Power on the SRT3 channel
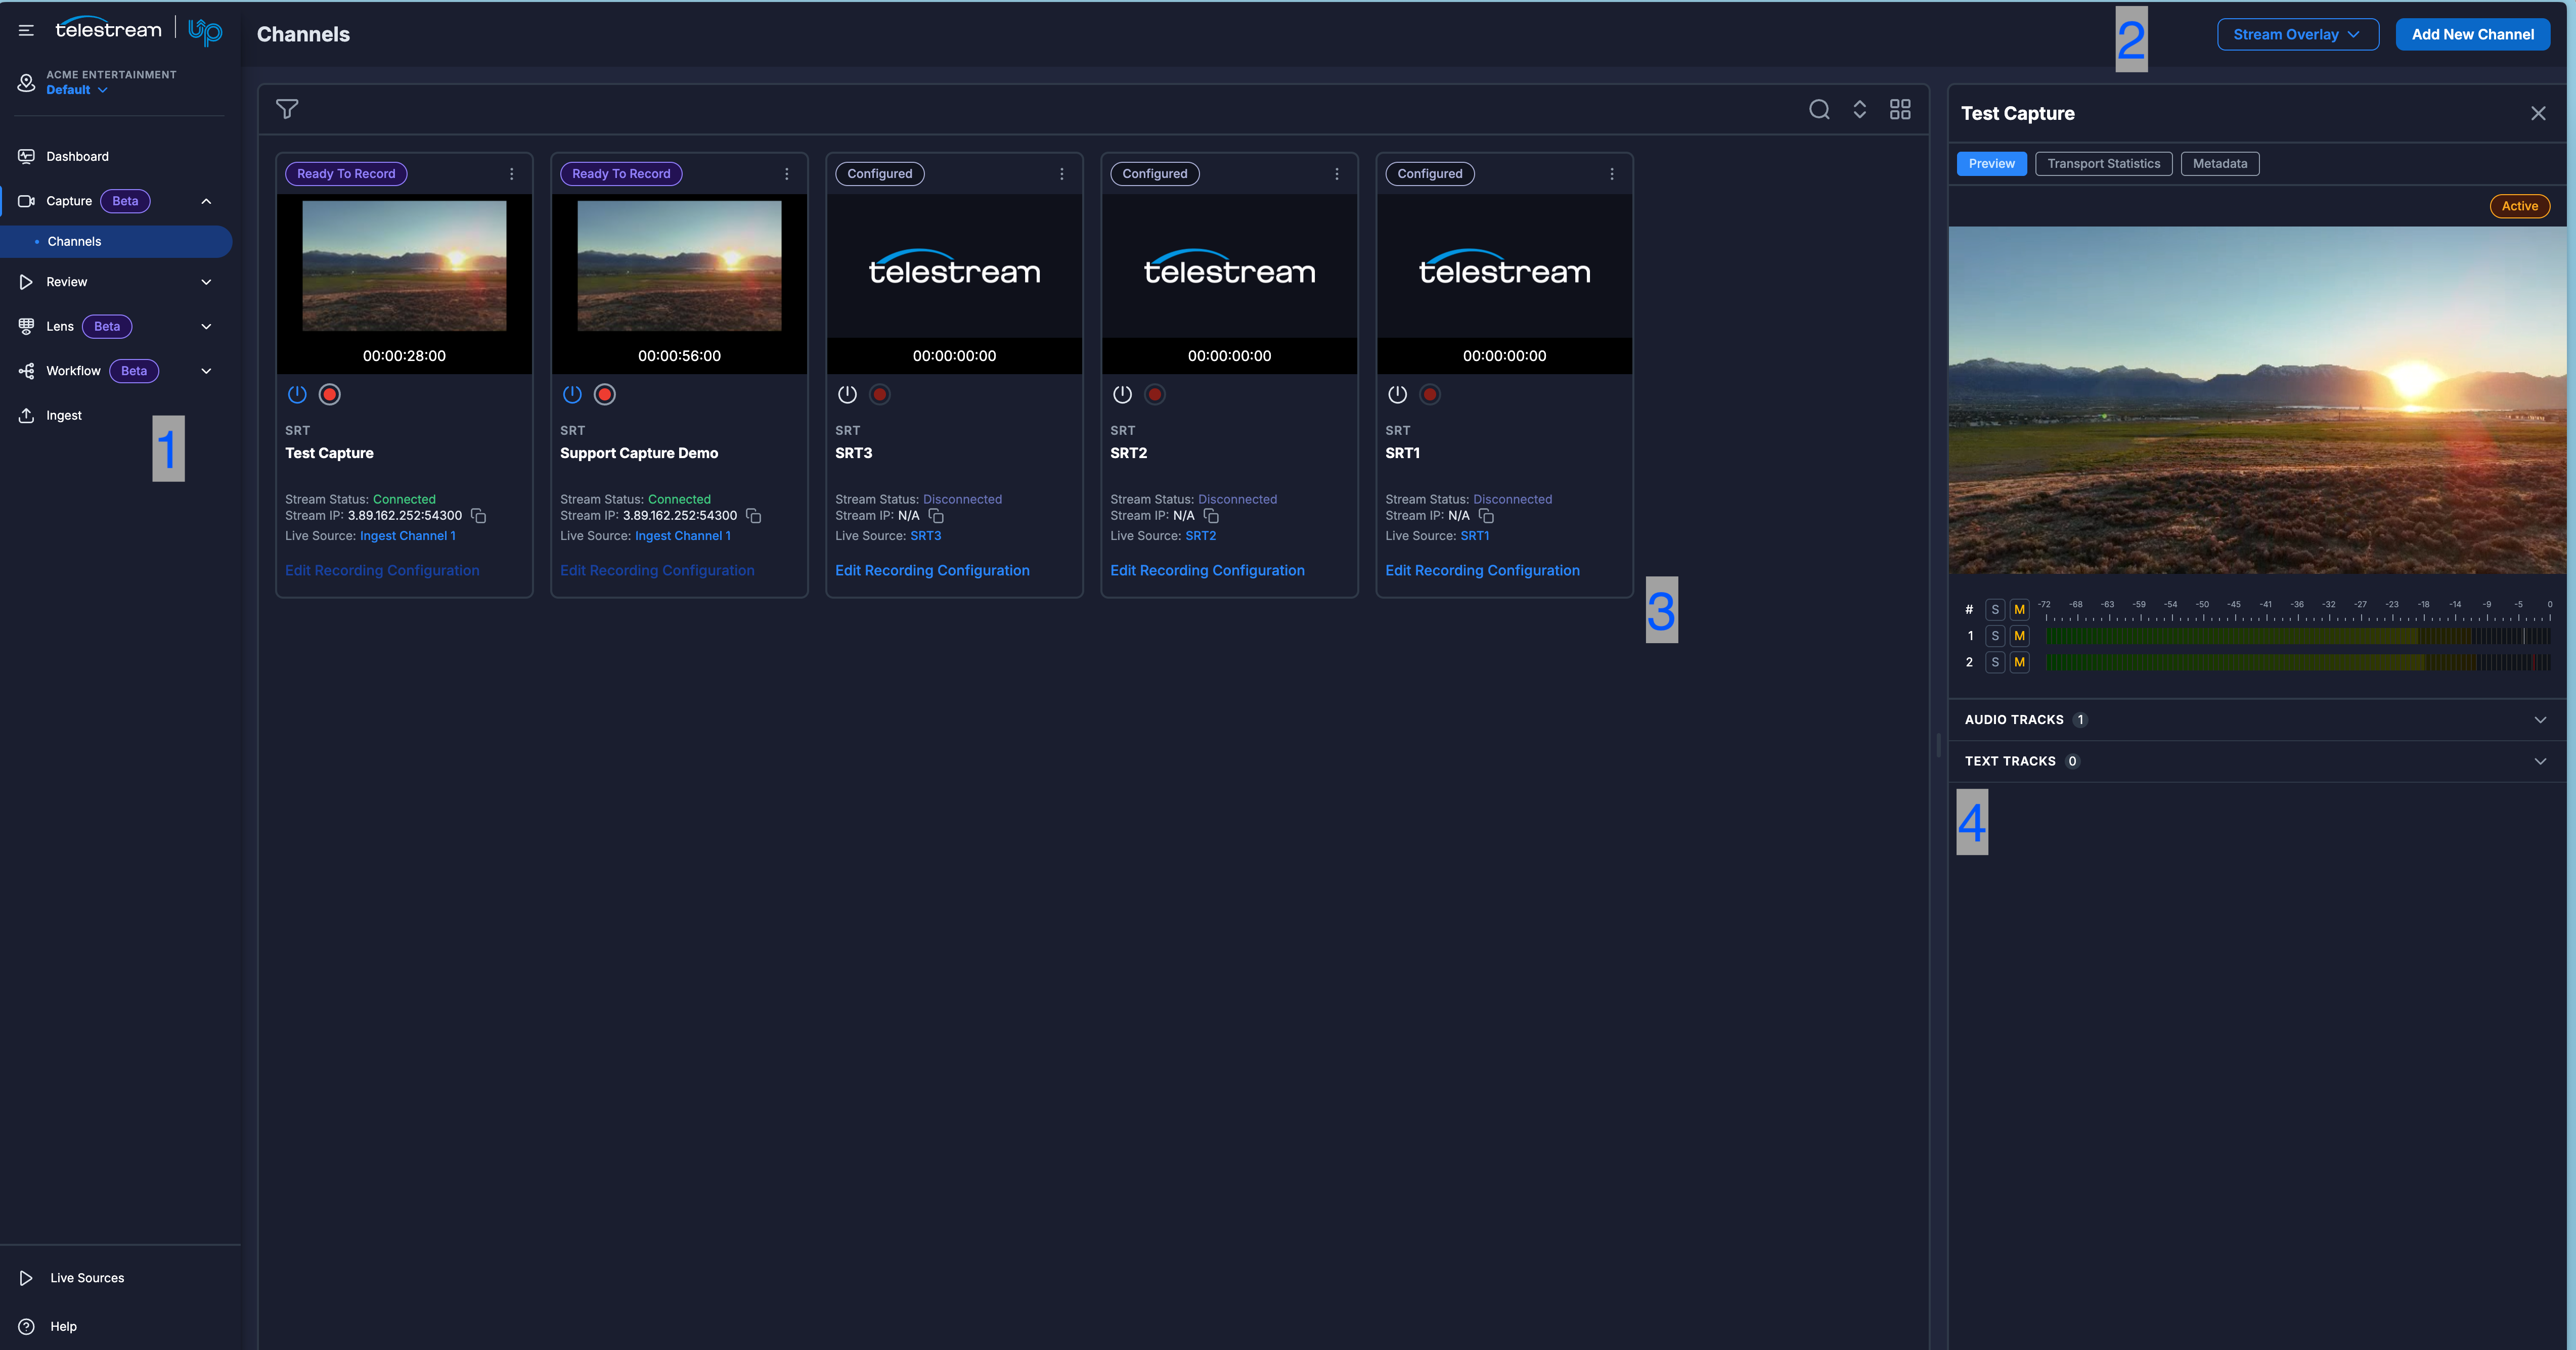Screen dimensions: 2576x1350 tap(847, 394)
